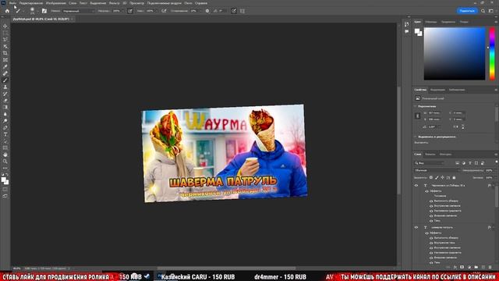Select the Zoom tool

5,162
